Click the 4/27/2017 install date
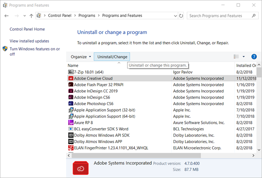The image size is (262, 178). click(245, 129)
